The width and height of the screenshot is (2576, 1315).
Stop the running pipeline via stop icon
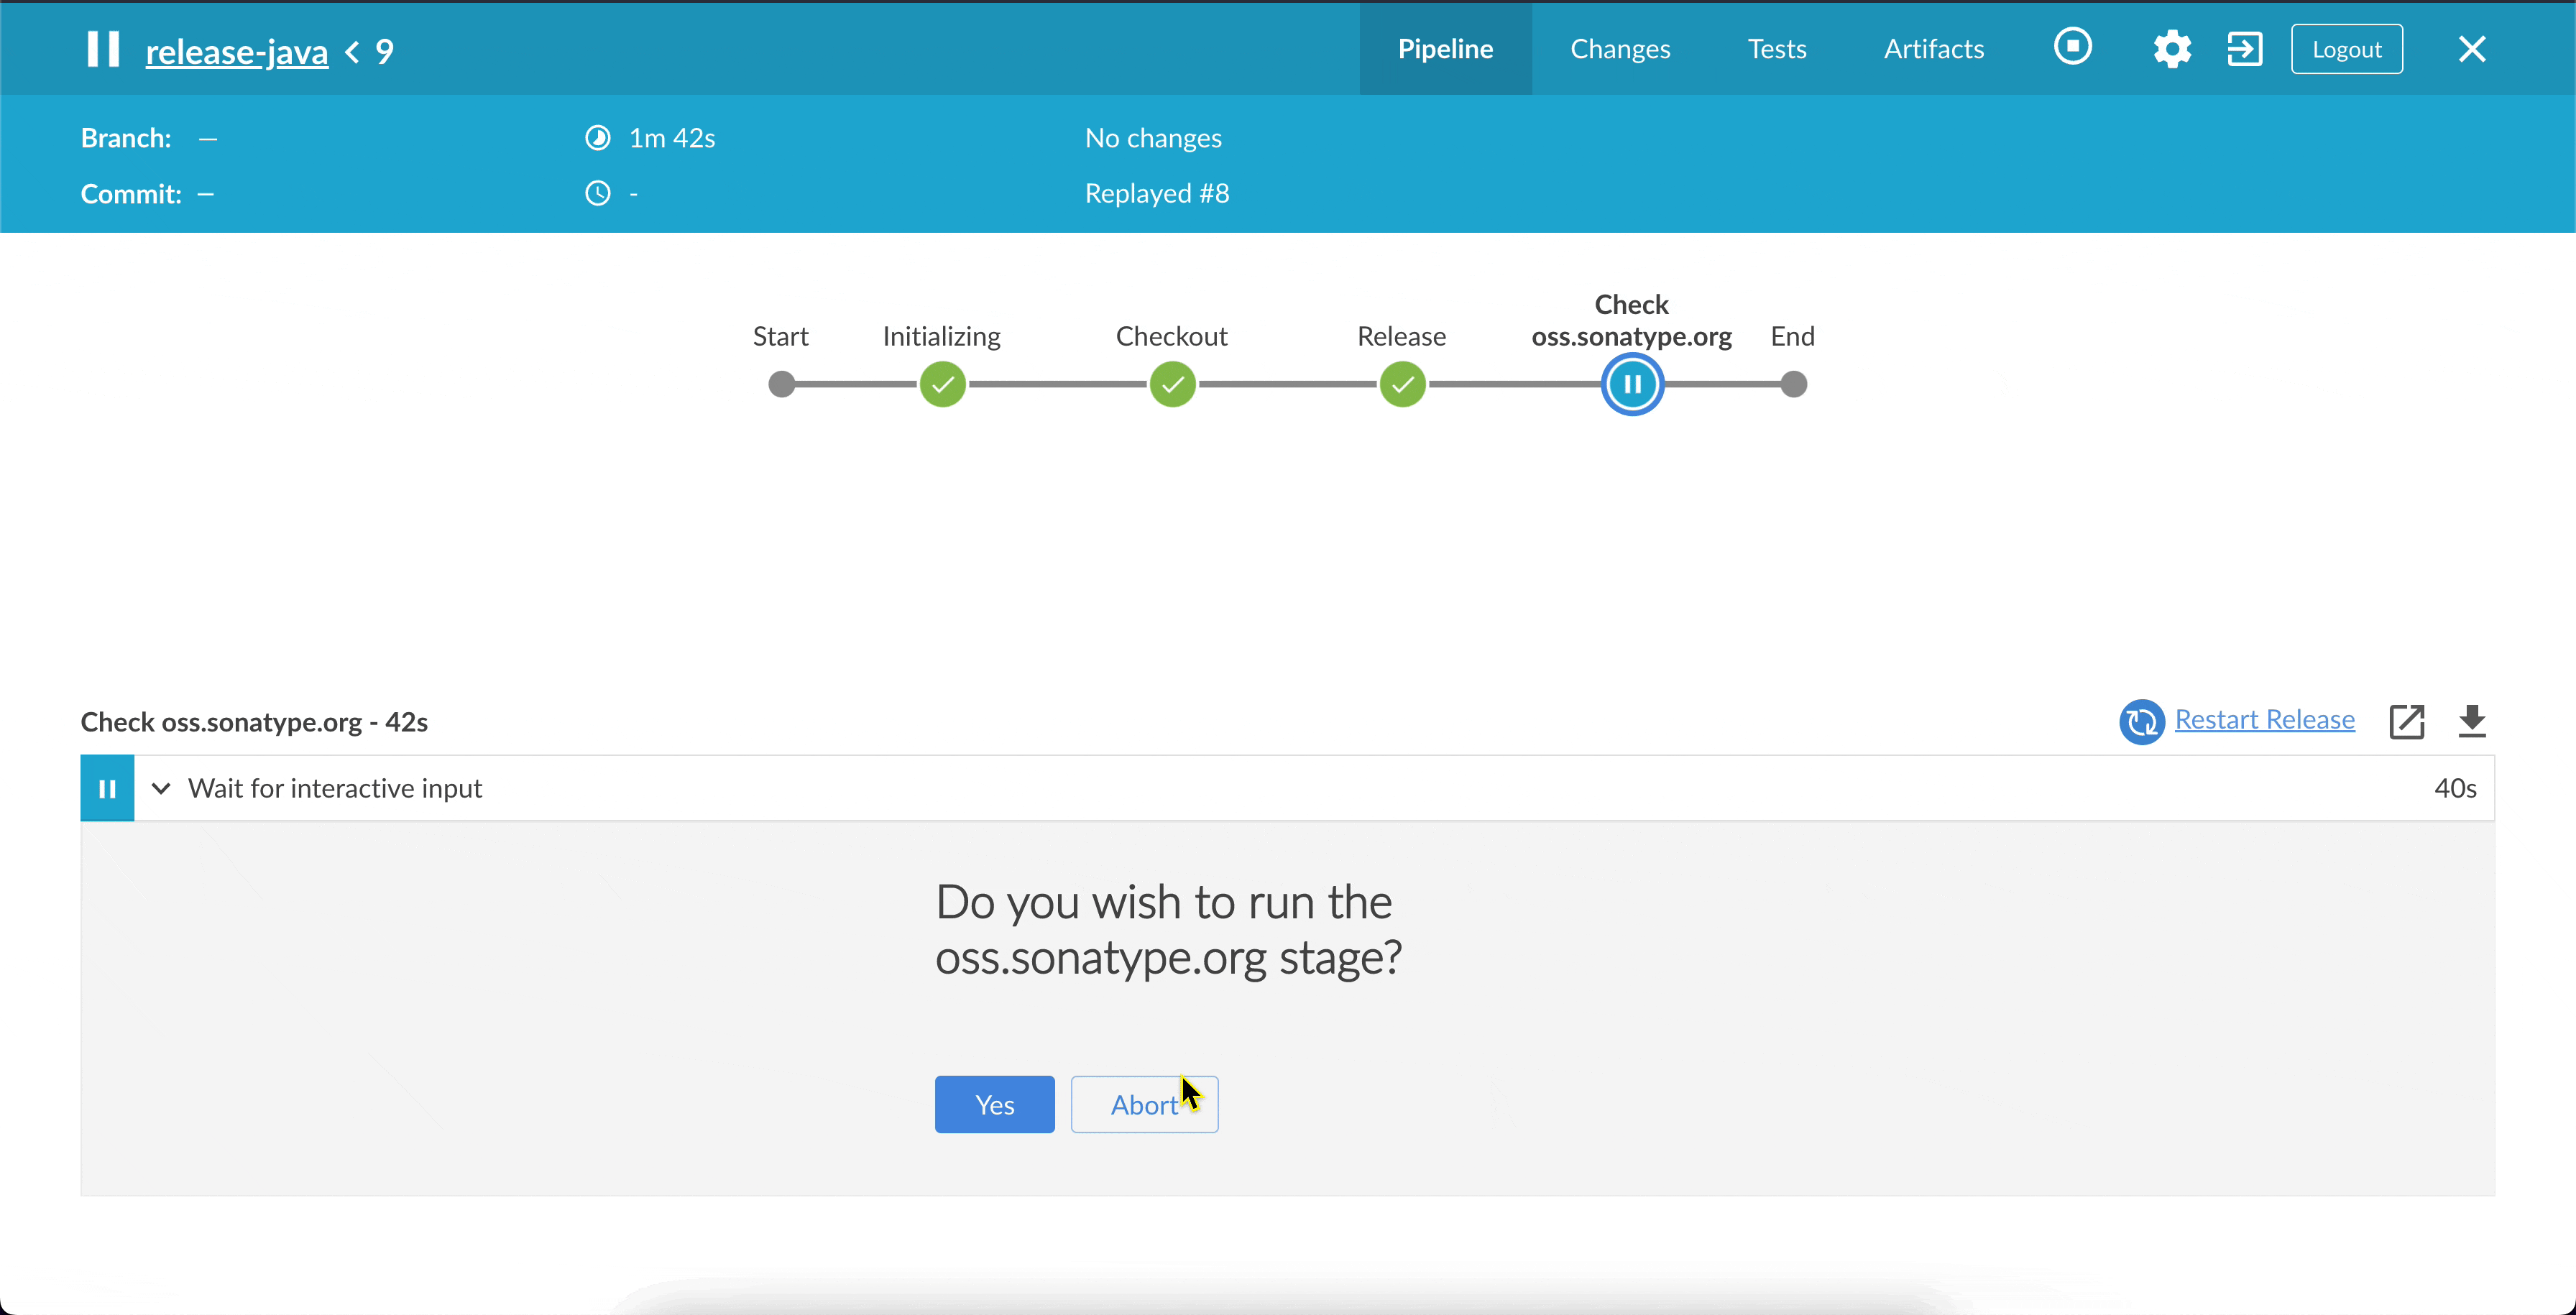point(2072,47)
